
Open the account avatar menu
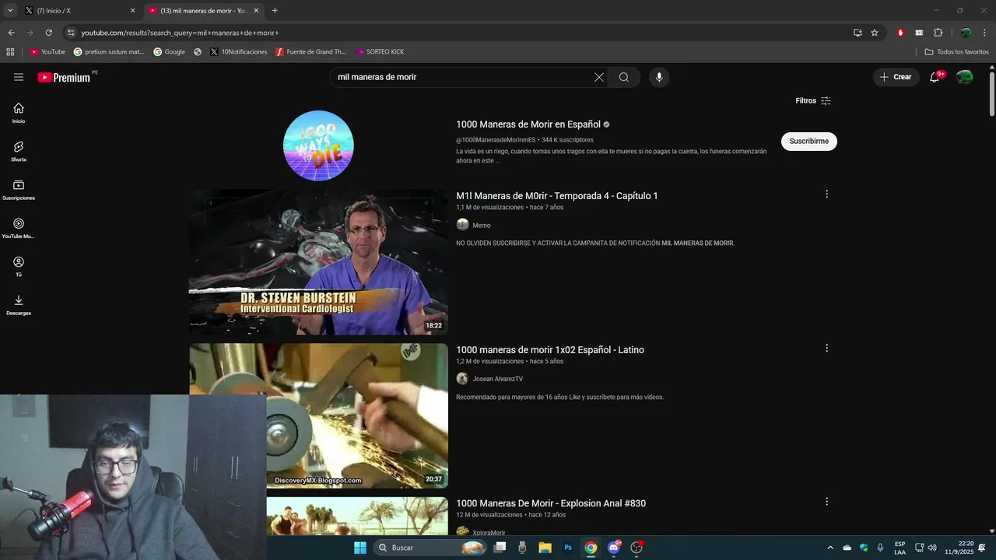pos(965,77)
